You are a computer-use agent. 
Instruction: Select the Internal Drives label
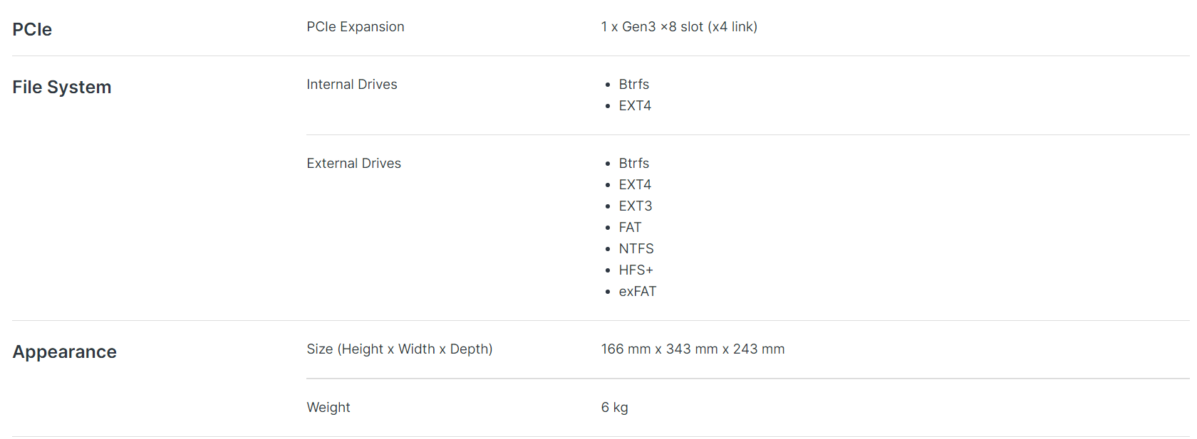click(352, 85)
